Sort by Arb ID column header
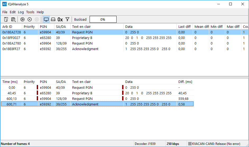 coord(7,26)
